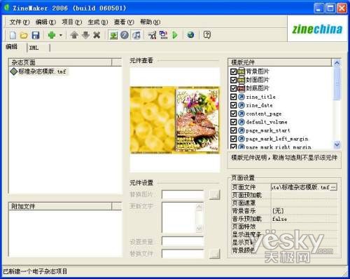350x279 pixels.
Task: Open help via the question mark icon
Action: (x=207, y=35)
